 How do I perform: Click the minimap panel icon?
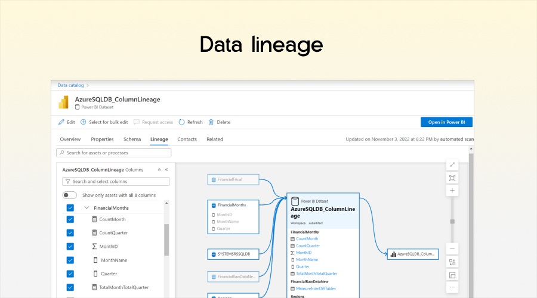click(452, 275)
